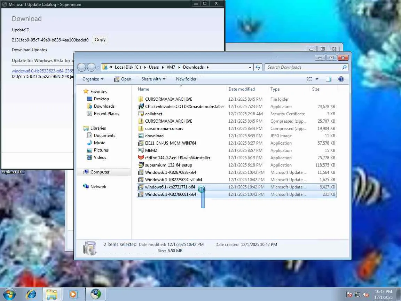The width and height of the screenshot is (401, 301).
Task: Open Explorer help icon
Action: [x=341, y=79]
